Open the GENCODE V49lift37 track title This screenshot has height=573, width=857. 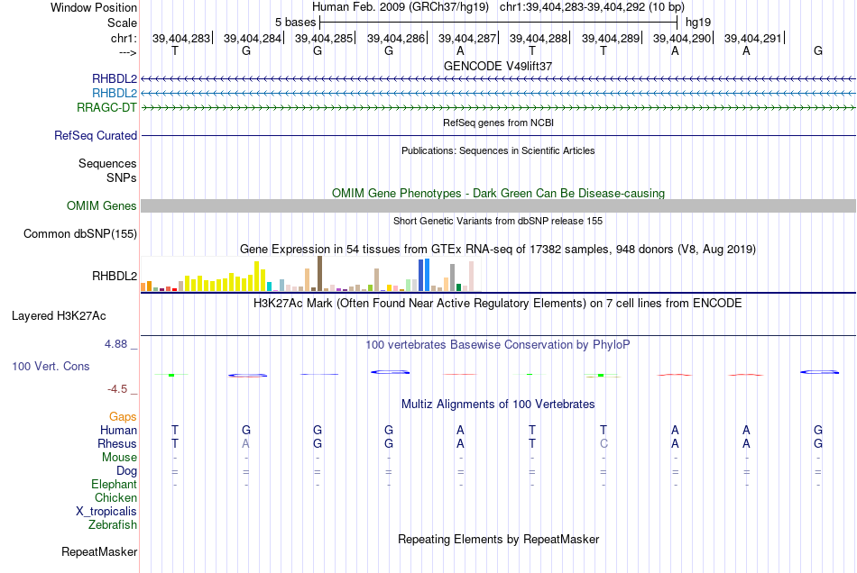coord(498,66)
